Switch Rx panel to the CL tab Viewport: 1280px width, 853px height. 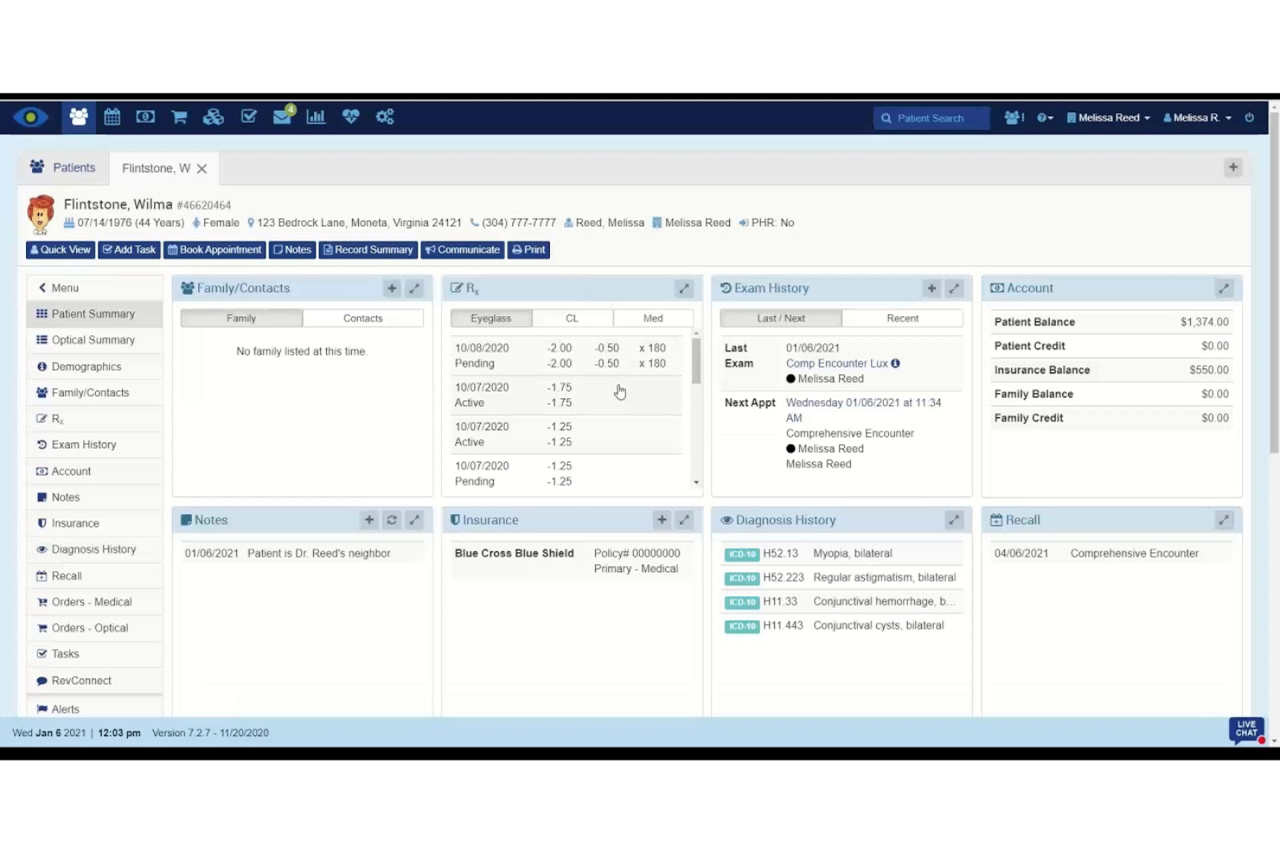(571, 318)
